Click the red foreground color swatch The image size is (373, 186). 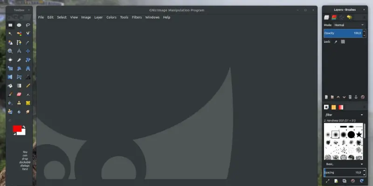coord(17,128)
